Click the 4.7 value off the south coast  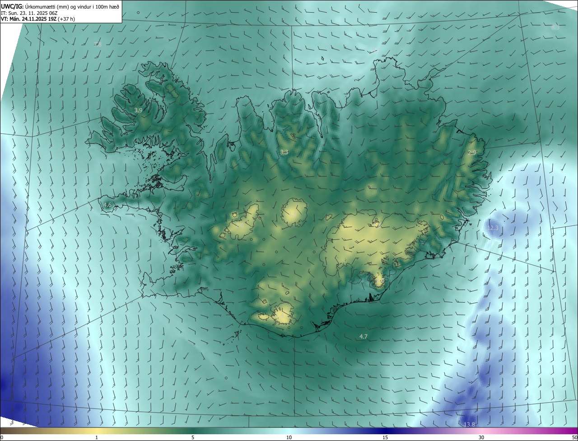(364, 336)
